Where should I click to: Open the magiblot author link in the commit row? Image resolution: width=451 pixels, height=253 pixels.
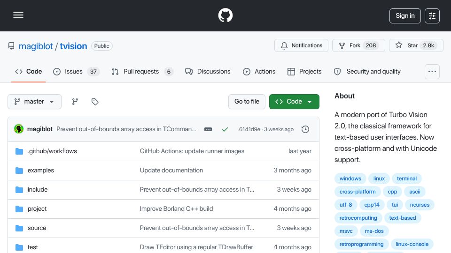pyautogui.click(x=39, y=129)
